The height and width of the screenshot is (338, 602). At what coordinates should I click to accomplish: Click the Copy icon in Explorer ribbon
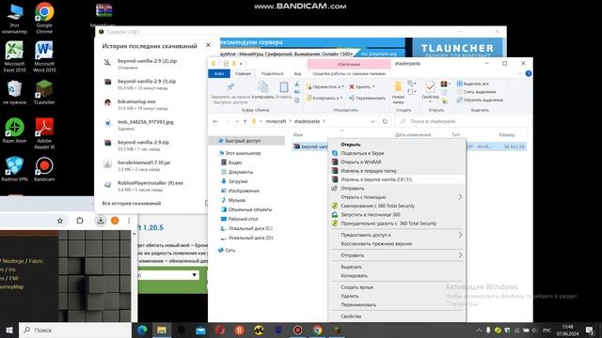(x=263, y=87)
